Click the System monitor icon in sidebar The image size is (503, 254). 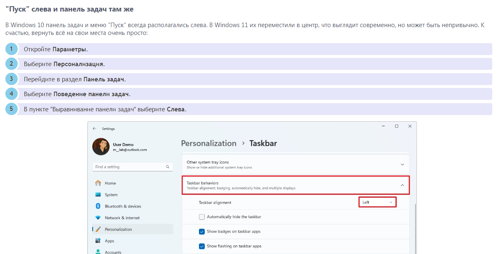click(98, 195)
